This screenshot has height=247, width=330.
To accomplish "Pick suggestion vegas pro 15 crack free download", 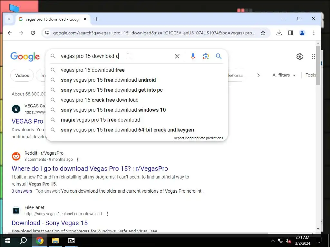I will 137,100.
